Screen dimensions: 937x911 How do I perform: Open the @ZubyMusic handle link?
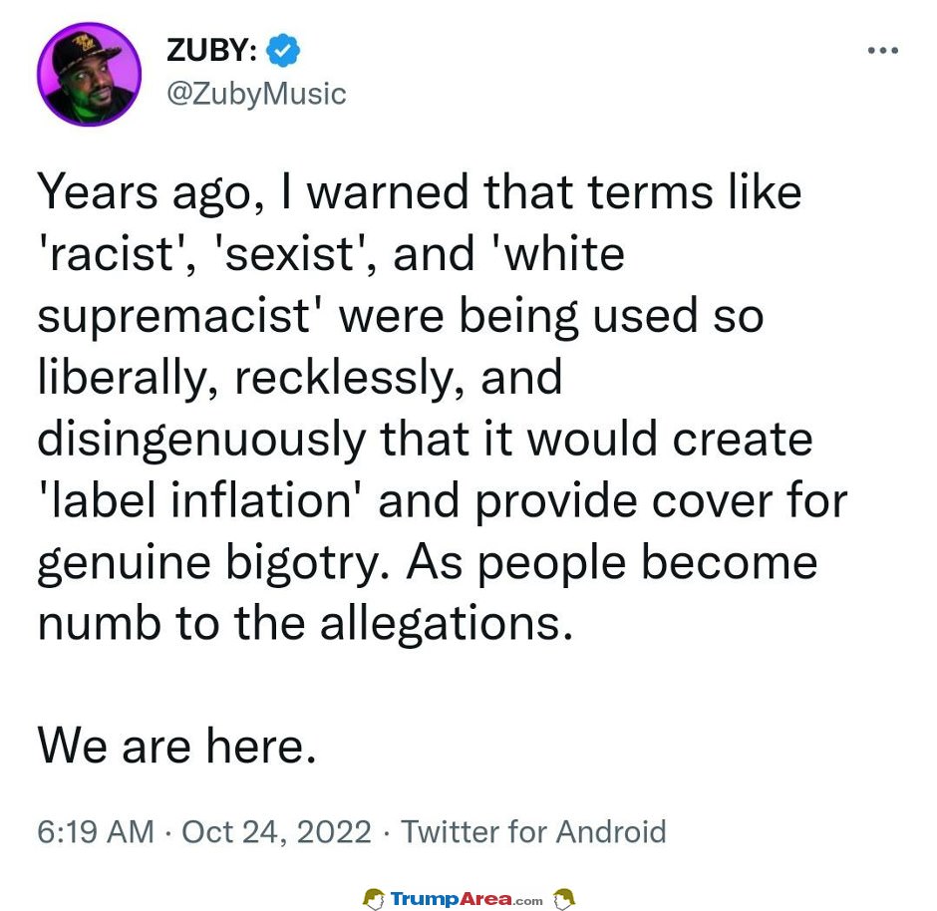[x=256, y=95]
